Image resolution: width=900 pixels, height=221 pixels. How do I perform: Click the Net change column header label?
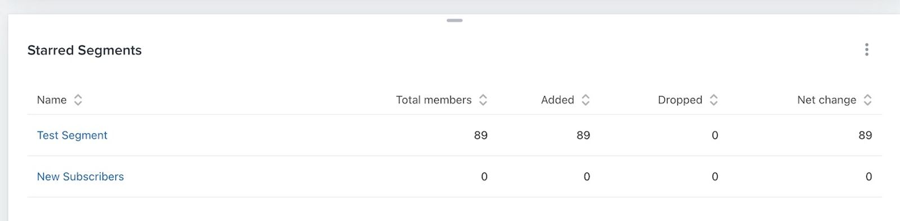pos(827,100)
